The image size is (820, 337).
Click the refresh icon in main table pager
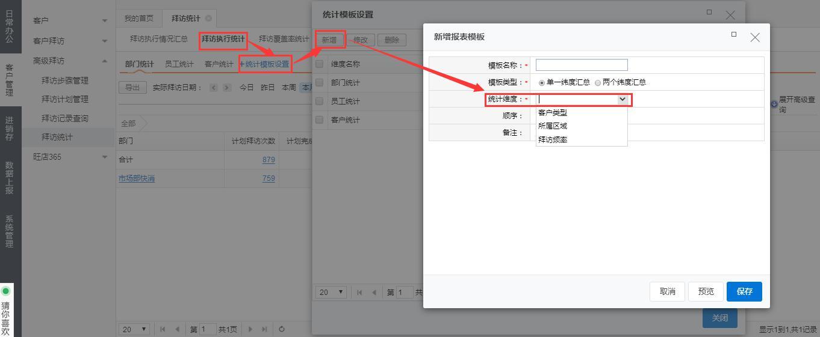pyautogui.click(x=281, y=329)
